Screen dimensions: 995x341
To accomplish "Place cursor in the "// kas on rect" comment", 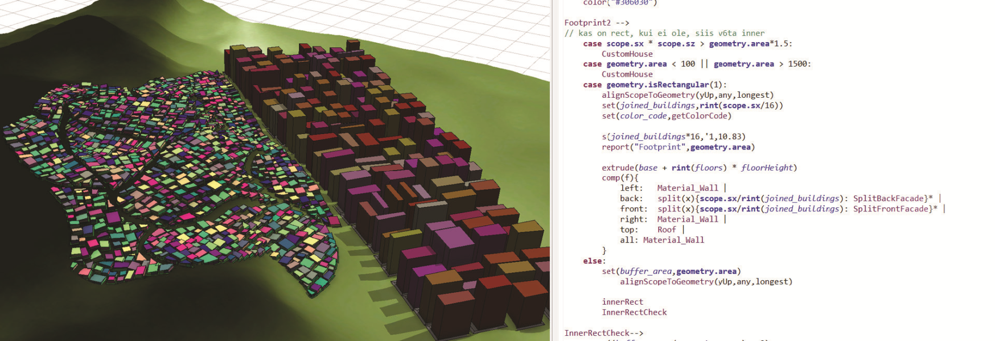I will click(664, 33).
